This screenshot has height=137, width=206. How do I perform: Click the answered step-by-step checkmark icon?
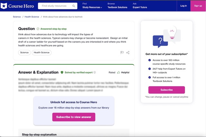coord(38,29)
